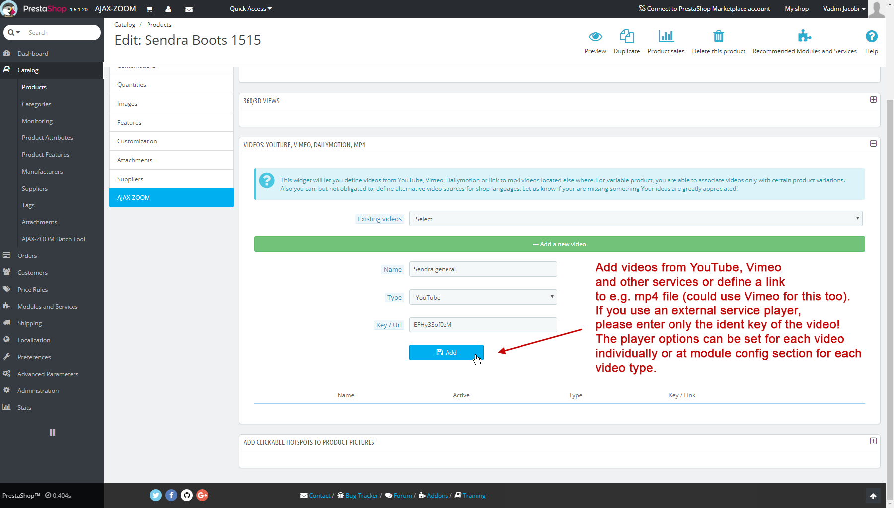
Task: Switch to the Images product tab
Action: (171, 104)
